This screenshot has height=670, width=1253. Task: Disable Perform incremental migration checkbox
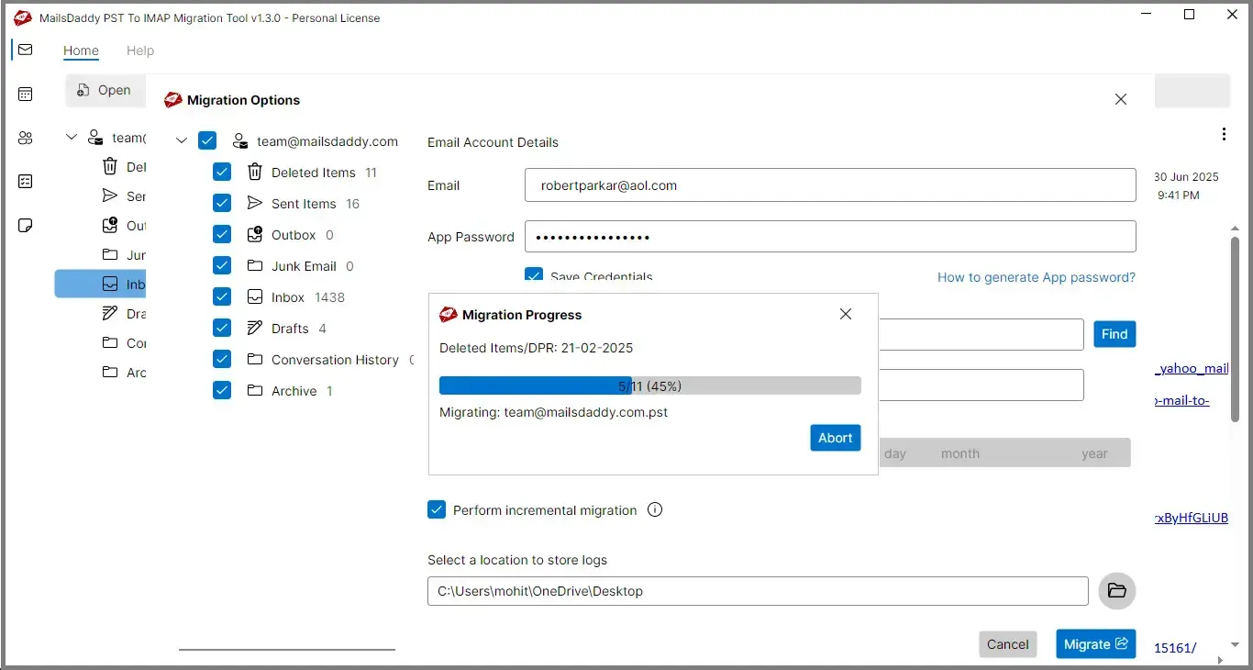(x=437, y=510)
